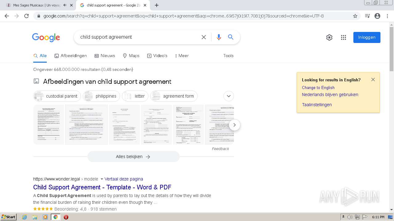Open the red antivirus taskbar icon
The width and height of the screenshot is (394, 221).
pos(66,217)
